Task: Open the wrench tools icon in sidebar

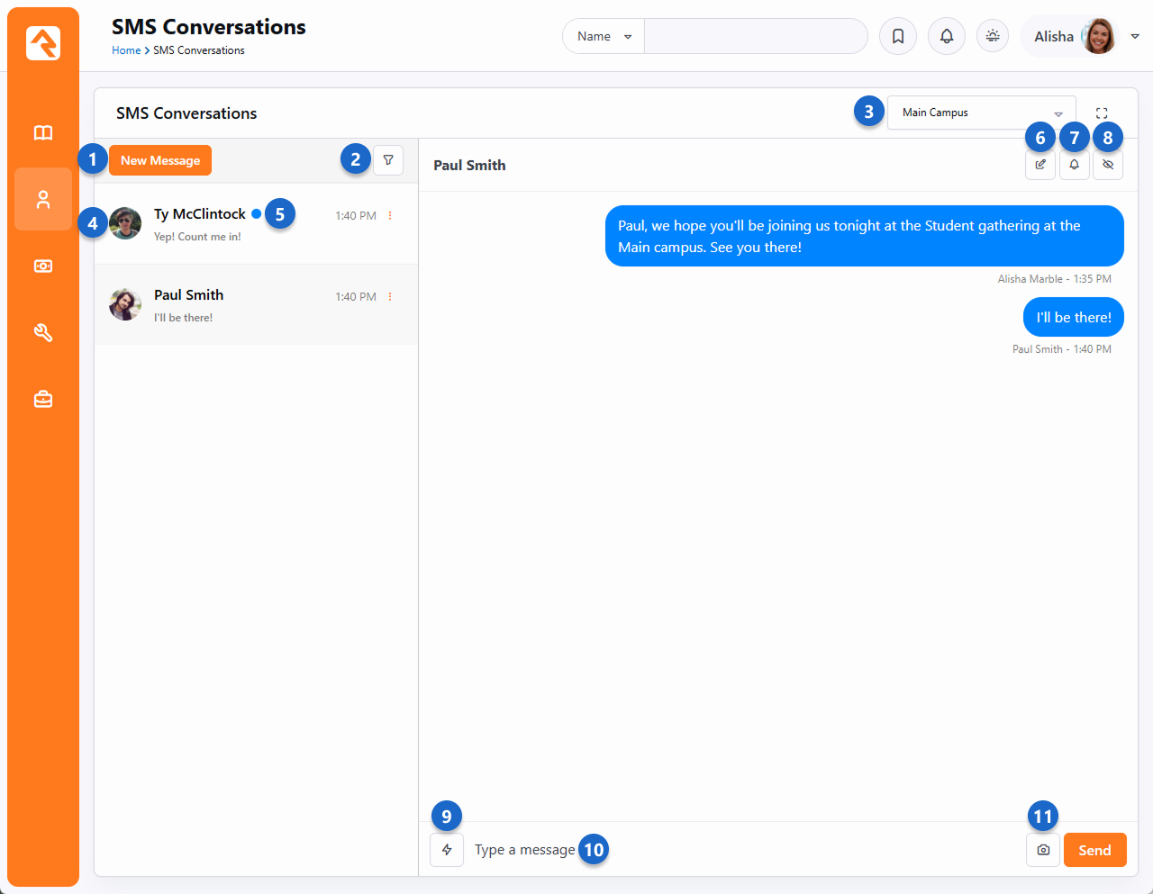Action: [x=43, y=333]
